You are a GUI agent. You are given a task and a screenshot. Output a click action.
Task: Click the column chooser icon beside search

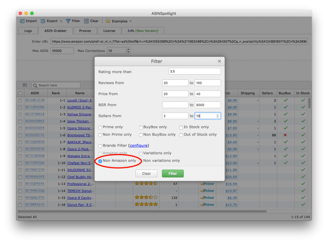pyautogui.click(x=25, y=85)
